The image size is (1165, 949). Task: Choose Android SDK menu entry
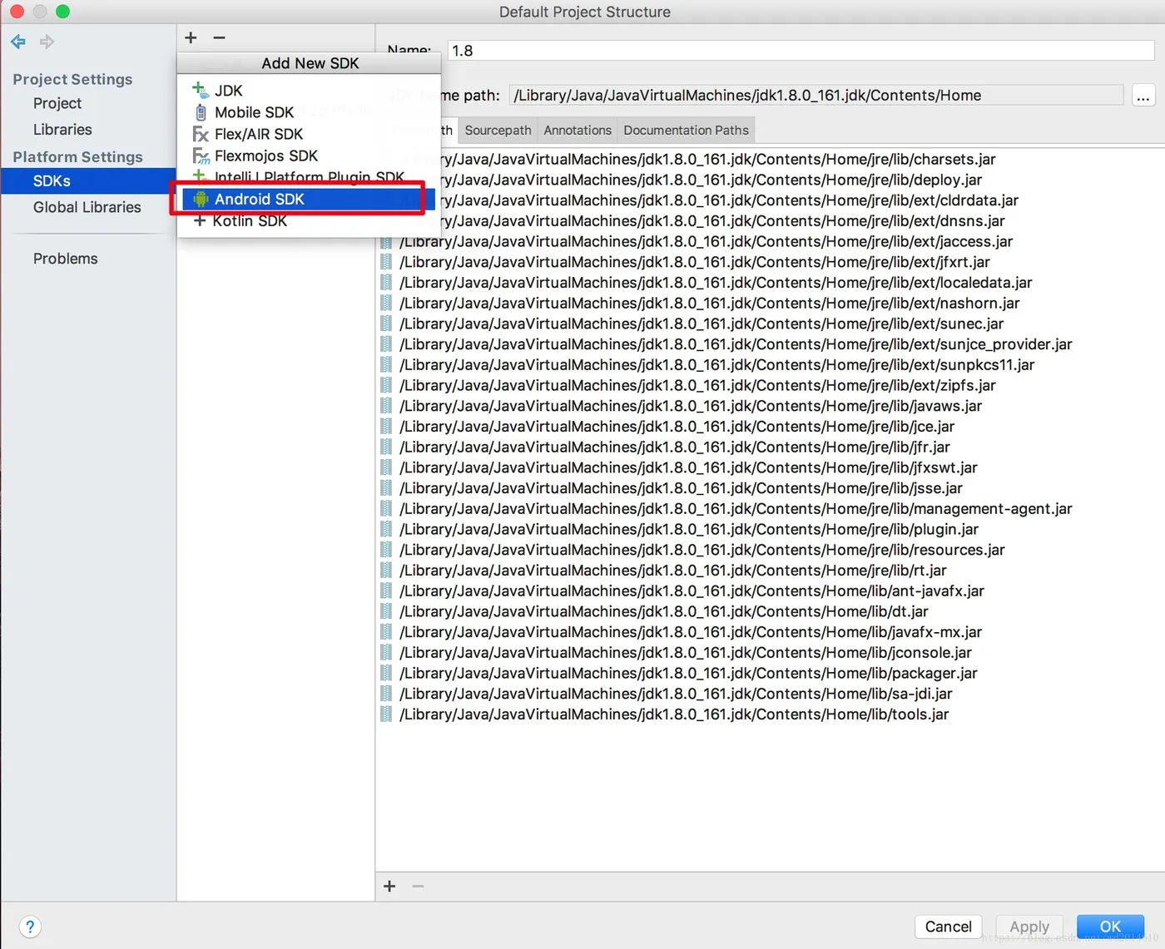(x=309, y=199)
